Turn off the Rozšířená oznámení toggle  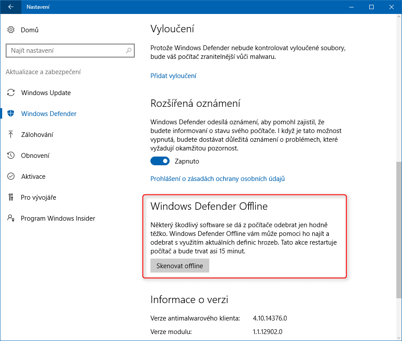(160, 161)
